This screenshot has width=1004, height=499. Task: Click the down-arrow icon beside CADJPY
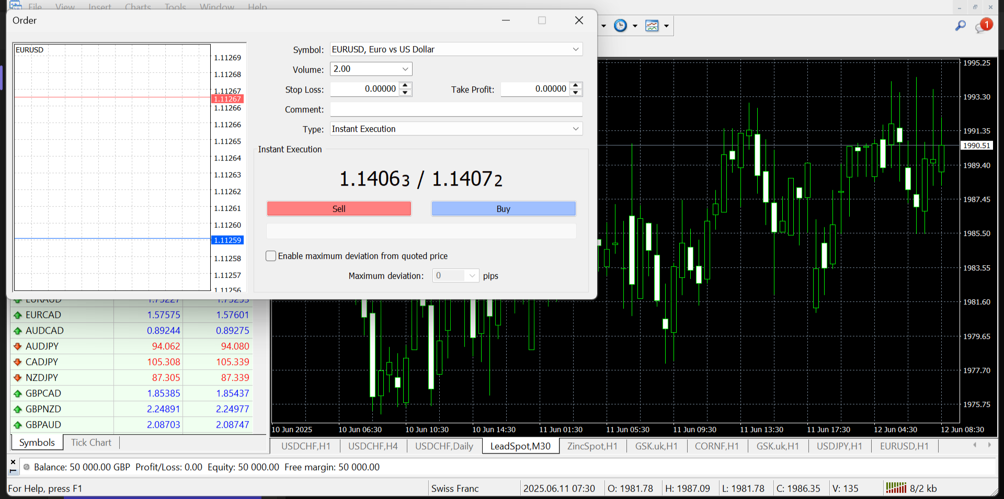pos(18,362)
